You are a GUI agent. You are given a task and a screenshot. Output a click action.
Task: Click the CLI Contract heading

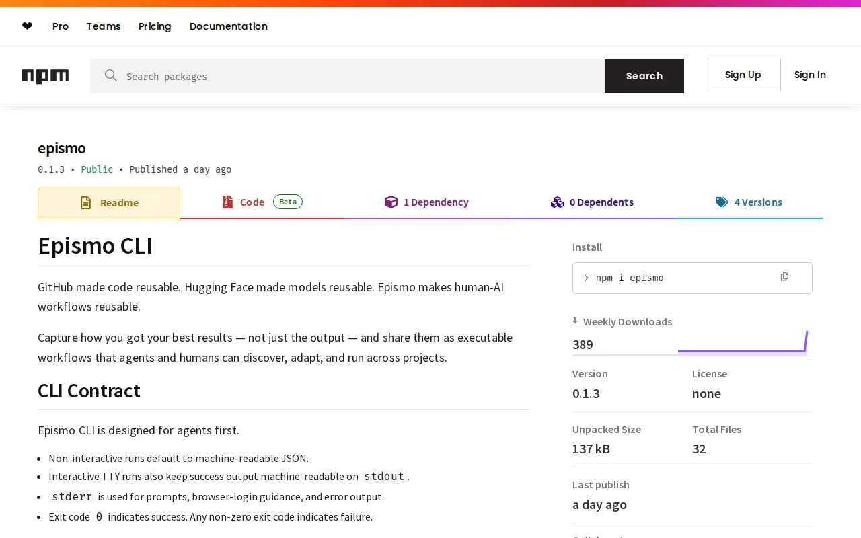click(x=89, y=391)
